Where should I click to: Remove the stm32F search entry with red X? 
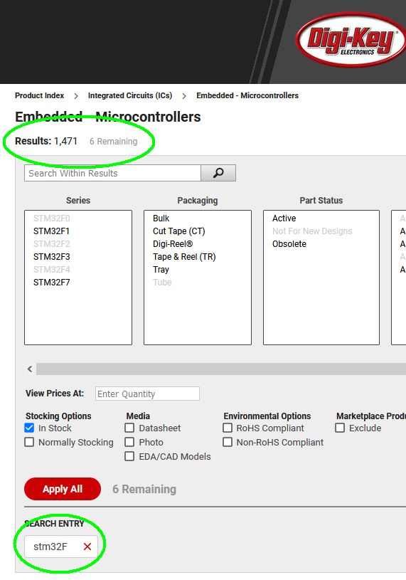point(87,547)
